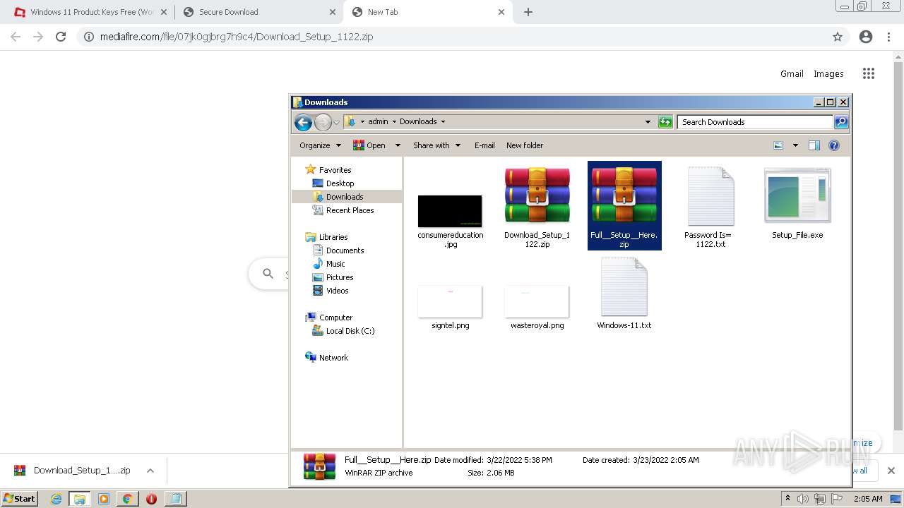Select Desktop in the navigation pane
Image resolution: width=904 pixels, height=508 pixels.
pyautogui.click(x=340, y=183)
